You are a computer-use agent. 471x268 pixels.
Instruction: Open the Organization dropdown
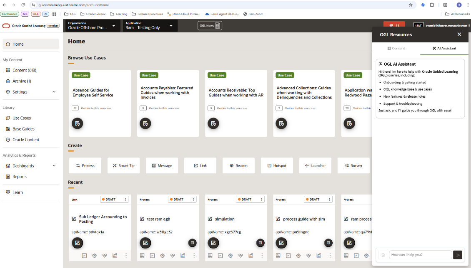coord(92,26)
